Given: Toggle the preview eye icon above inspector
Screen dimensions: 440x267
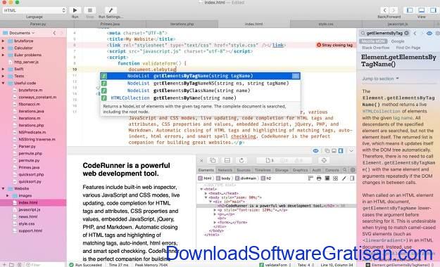Looking at the screenshot, I should tap(315, 151).
